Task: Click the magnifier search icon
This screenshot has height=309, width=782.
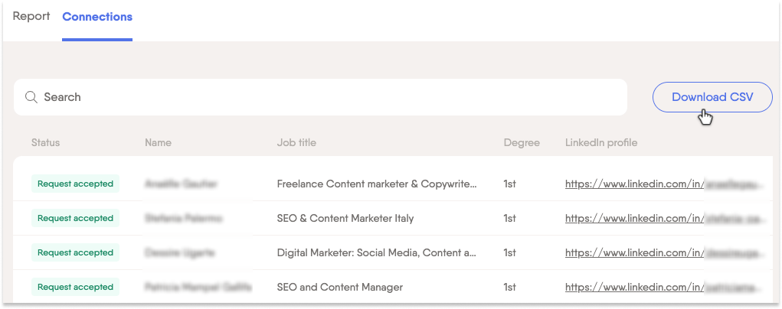Action: tap(31, 97)
